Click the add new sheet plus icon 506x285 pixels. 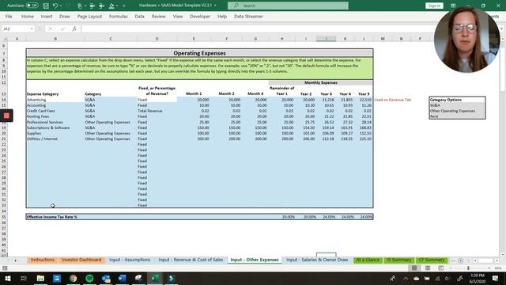pos(460,260)
